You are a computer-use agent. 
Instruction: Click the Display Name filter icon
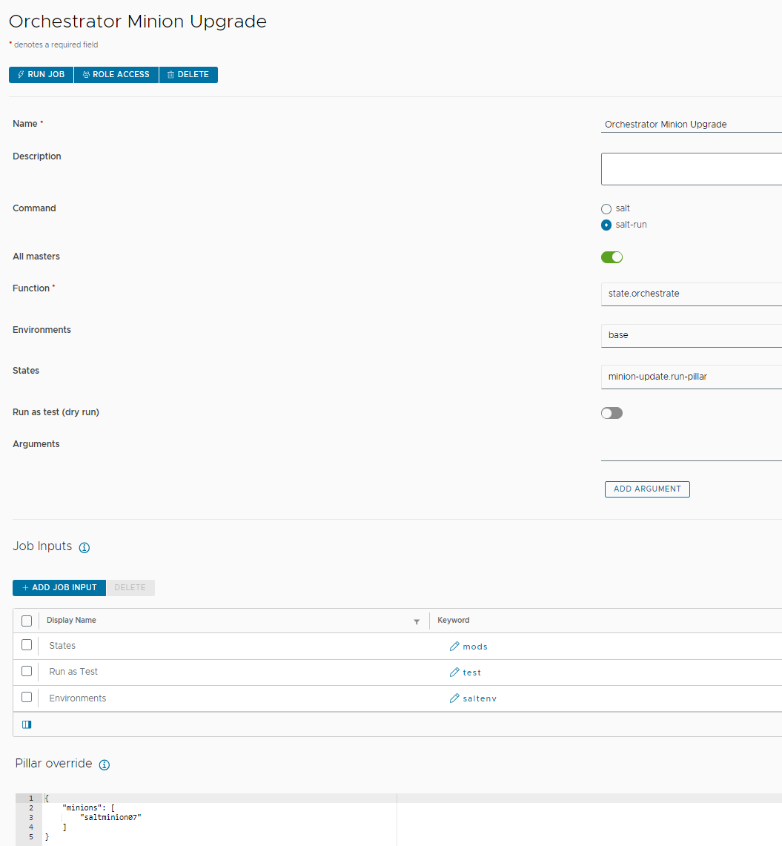(x=417, y=621)
